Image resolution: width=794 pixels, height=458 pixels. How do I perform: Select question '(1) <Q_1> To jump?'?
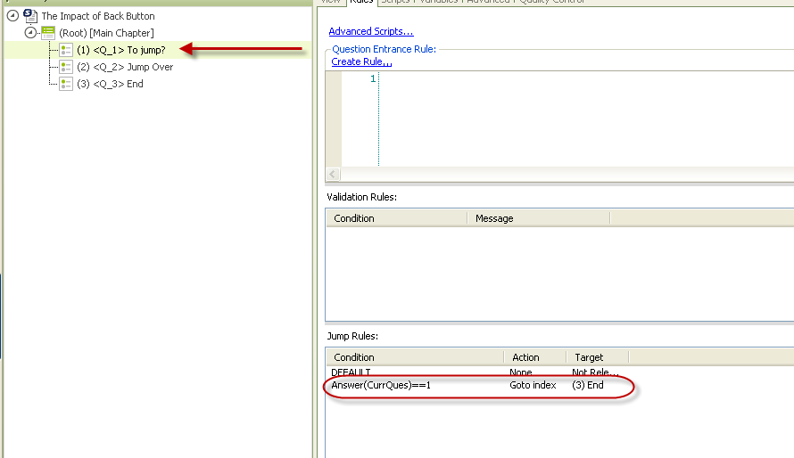click(121, 50)
